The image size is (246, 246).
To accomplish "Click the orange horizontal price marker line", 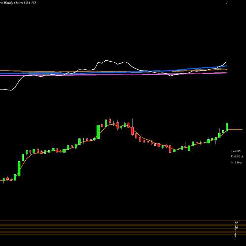I will [x=235, y=130].
